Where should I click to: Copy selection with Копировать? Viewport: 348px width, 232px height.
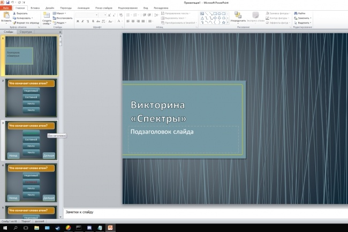point(22,18)
